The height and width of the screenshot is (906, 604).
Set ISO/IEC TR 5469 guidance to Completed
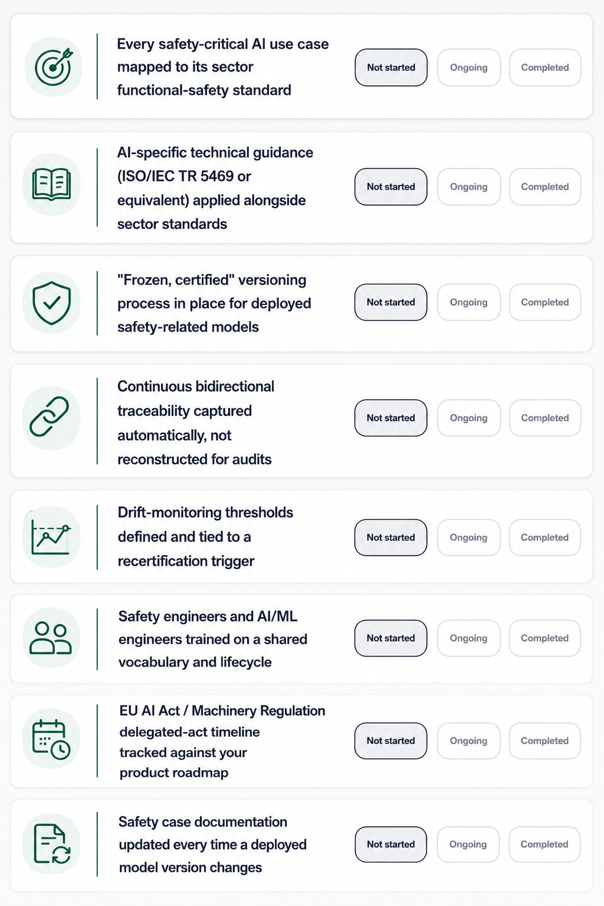(x=545, y=187)
